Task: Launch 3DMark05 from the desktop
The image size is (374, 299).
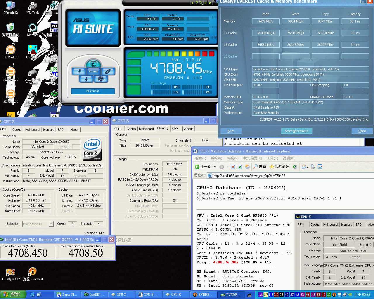Action: (x=11, y=74)
